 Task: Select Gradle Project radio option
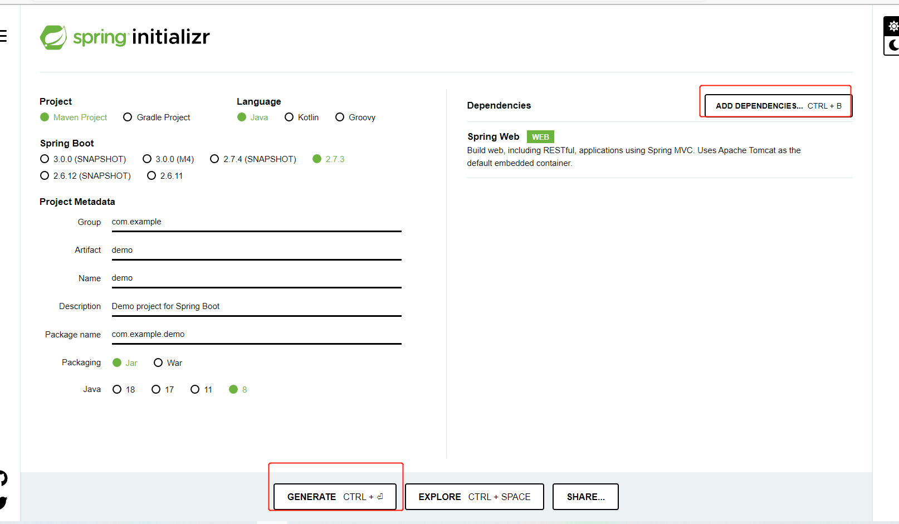[128, 117]
